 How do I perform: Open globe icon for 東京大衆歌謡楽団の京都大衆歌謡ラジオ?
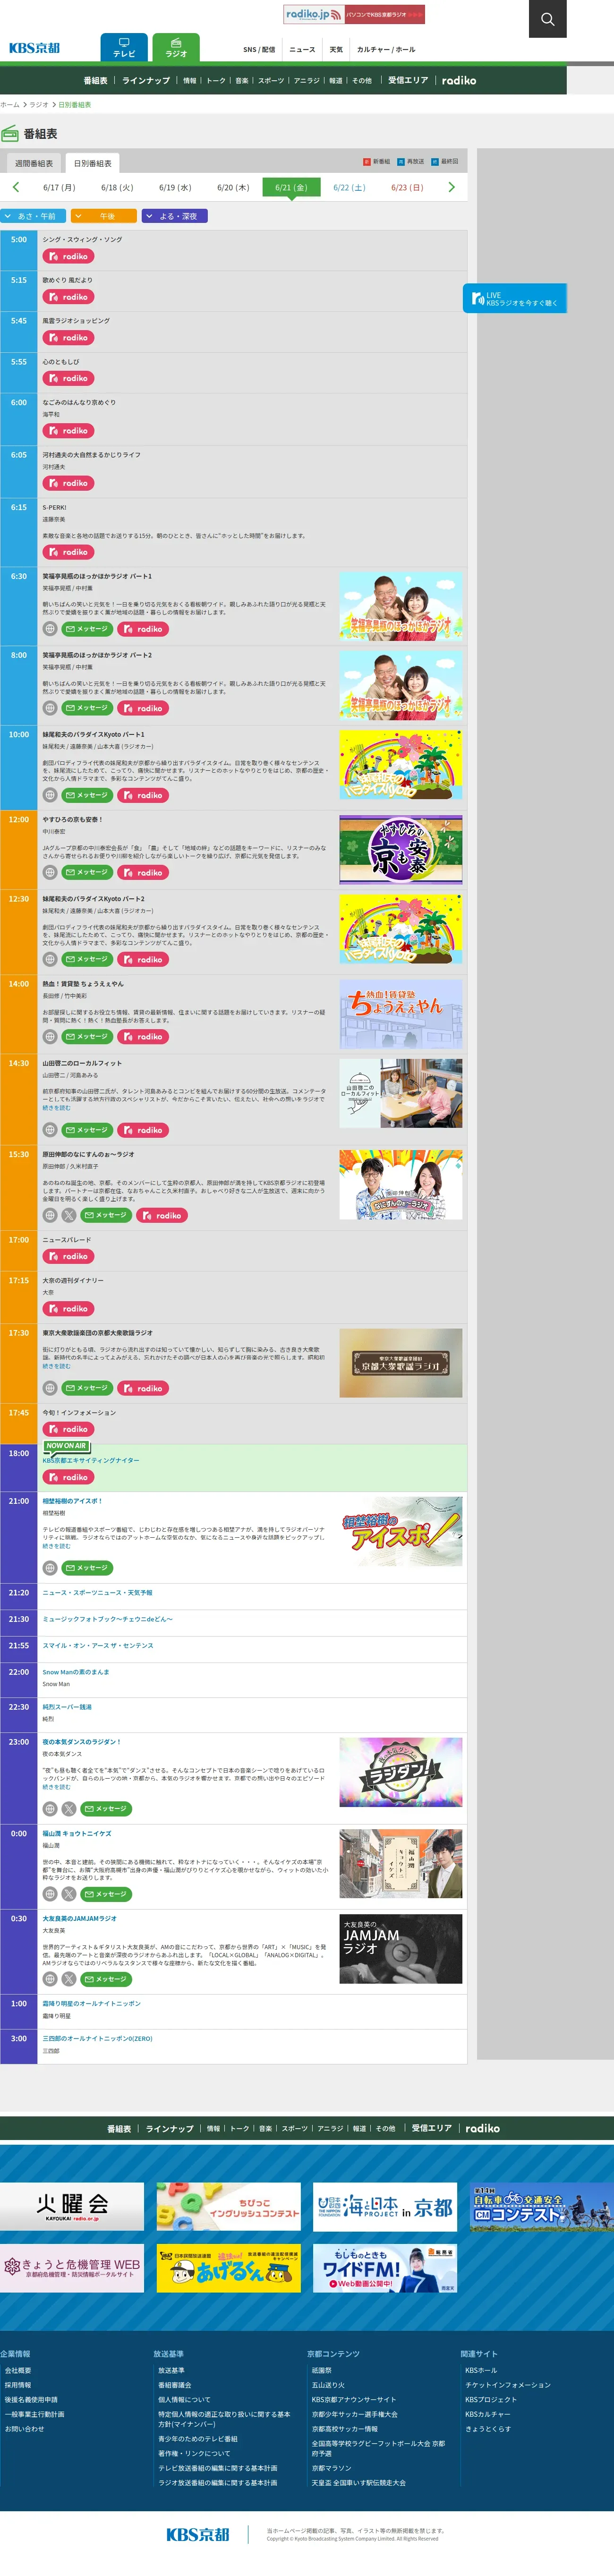click(x=50, y=1387)
